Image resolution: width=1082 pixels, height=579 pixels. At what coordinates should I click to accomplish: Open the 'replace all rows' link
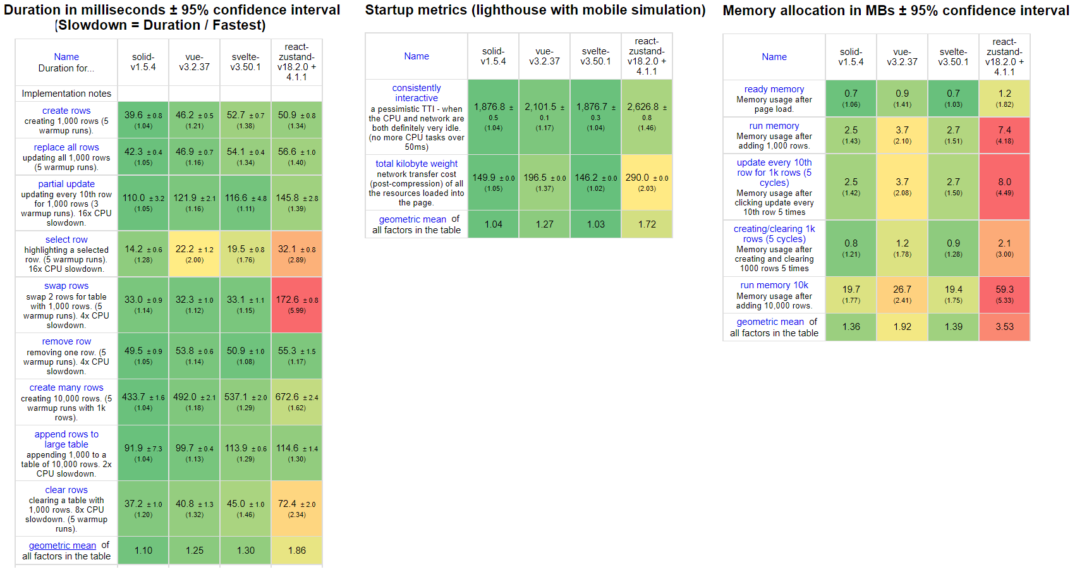pos(66,147)
